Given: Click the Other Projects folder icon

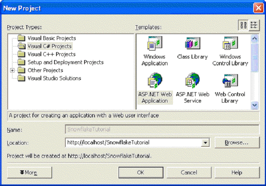Looking at the screenshot, I should tap(22, 70).
